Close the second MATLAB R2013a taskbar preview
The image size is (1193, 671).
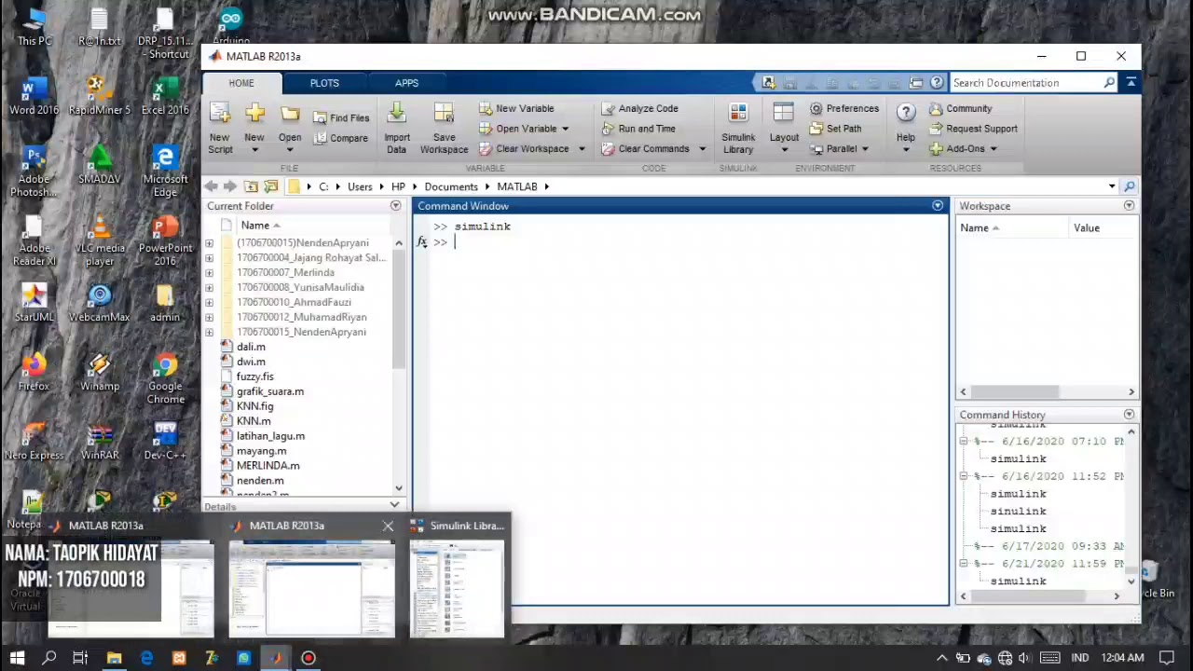click(x=388, y=526)
